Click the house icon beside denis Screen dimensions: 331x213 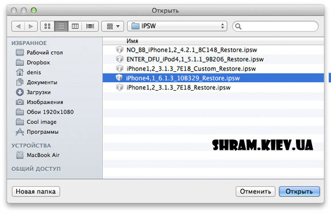coord(20,72)
